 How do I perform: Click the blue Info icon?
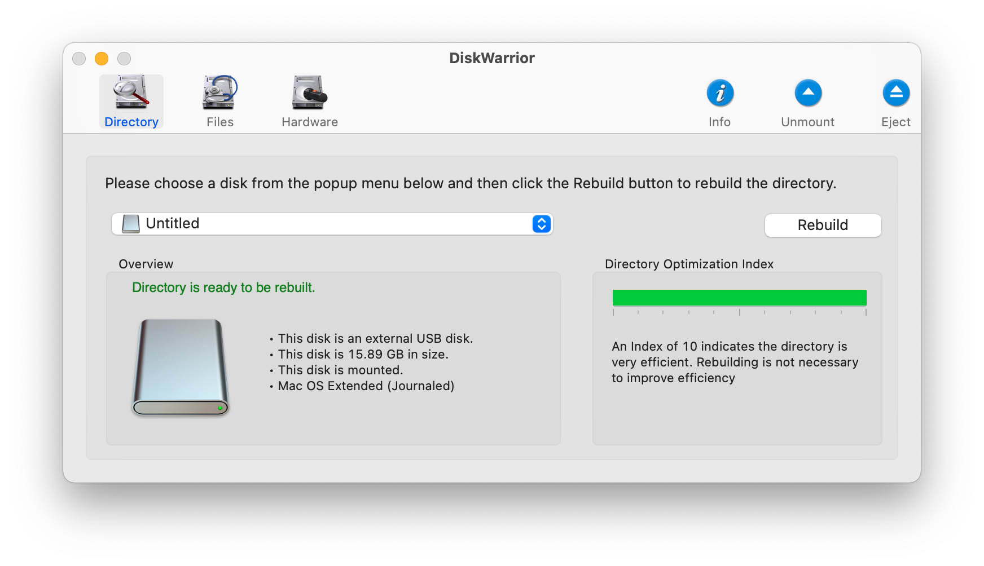pyautogui.click(x=720, y=93)
